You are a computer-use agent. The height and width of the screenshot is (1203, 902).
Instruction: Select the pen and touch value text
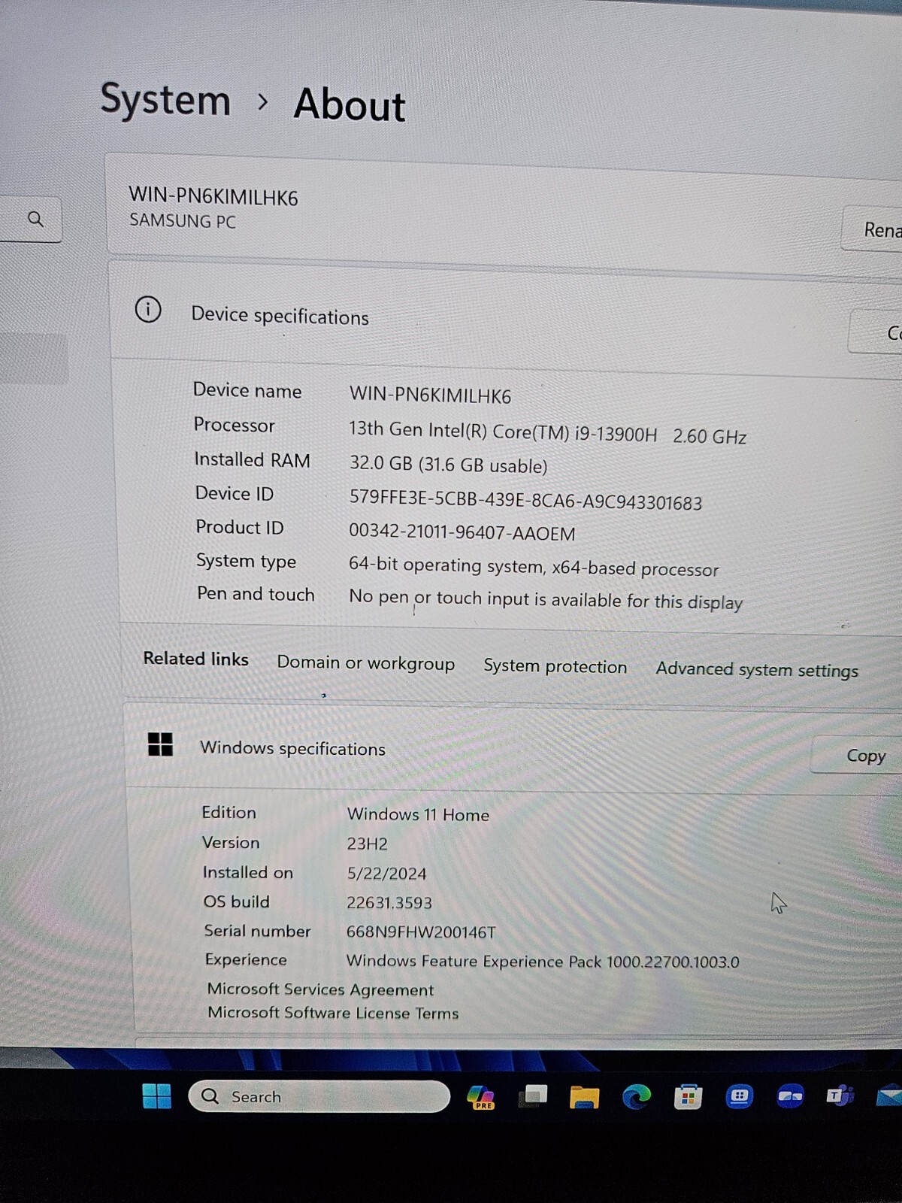coord(546,600)
